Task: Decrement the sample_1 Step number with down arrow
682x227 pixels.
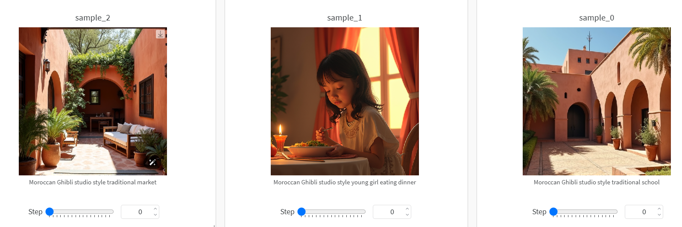Action: point(407,215)
